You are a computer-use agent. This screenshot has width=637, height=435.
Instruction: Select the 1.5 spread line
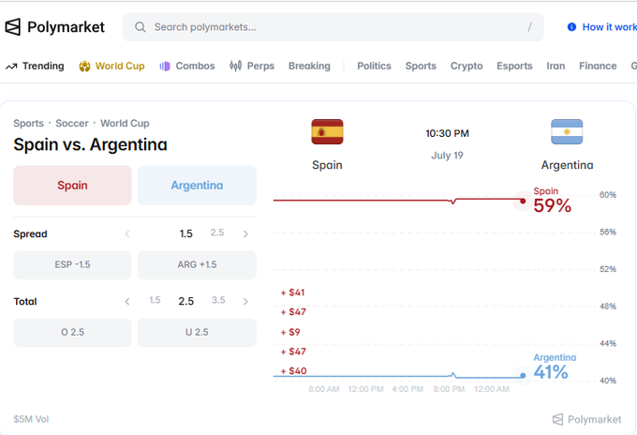click(186, 233)
